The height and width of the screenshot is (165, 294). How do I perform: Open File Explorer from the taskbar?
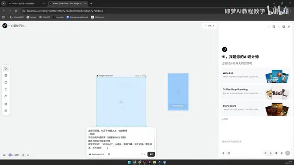154,162
